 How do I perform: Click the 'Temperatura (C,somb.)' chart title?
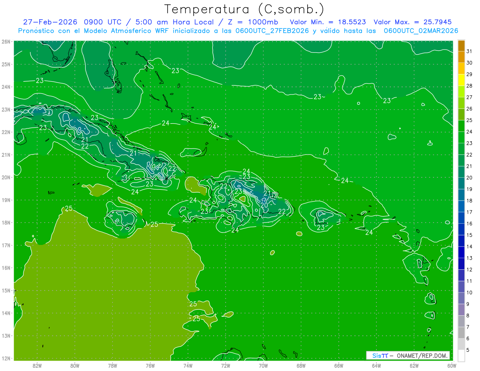244,9
